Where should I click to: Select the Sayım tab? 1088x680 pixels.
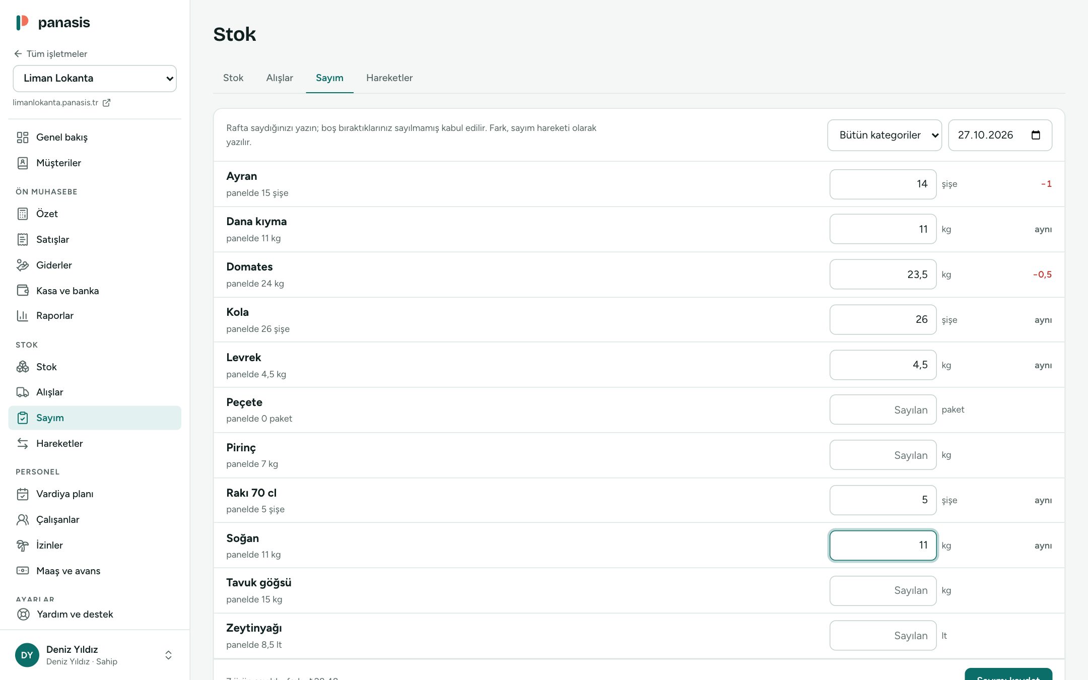[329, 78]
